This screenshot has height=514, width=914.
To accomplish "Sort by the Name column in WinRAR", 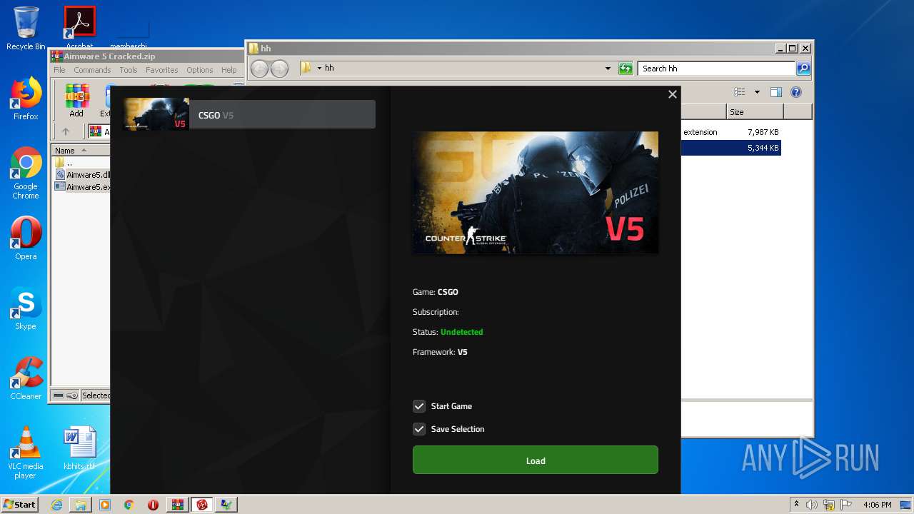I will tap(80, 151).
